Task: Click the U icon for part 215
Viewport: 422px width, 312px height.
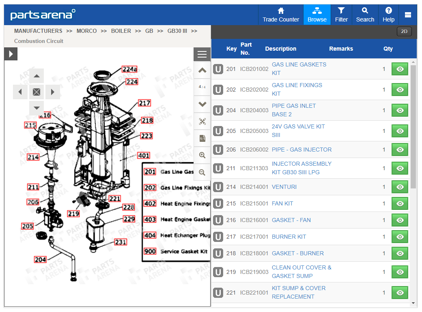Action: coord(218,204)
